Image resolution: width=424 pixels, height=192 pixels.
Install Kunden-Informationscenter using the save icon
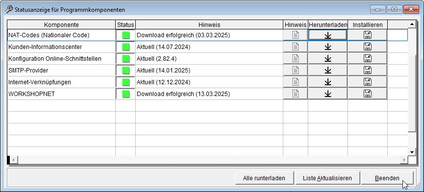coord(368,47)
